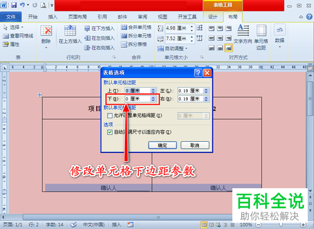Image resolution: width=314 pixels, height=229 pixels.
Task: Align cell text top right
Action: click(x=229, y=28)
